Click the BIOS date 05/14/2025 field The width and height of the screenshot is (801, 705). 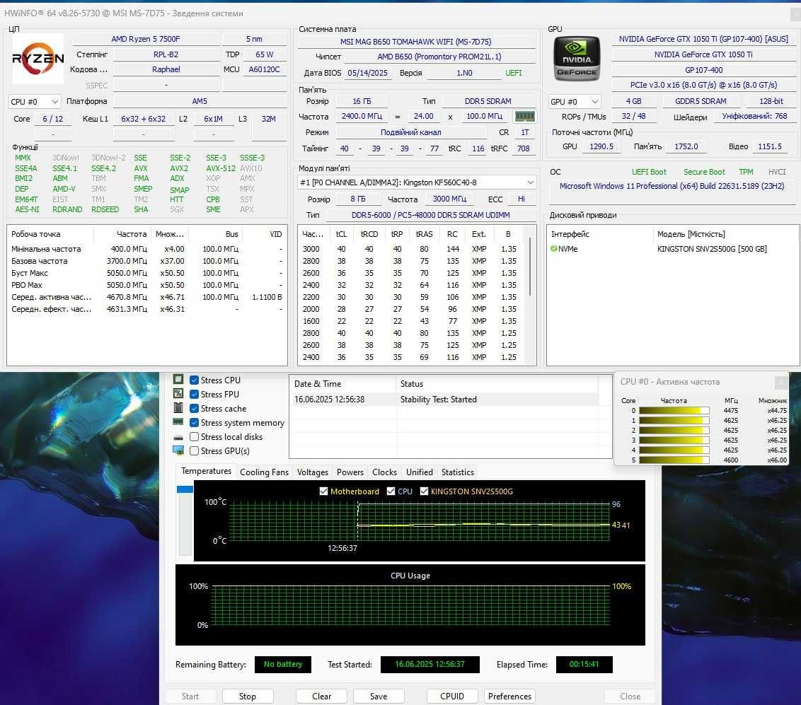click(368, 73)
